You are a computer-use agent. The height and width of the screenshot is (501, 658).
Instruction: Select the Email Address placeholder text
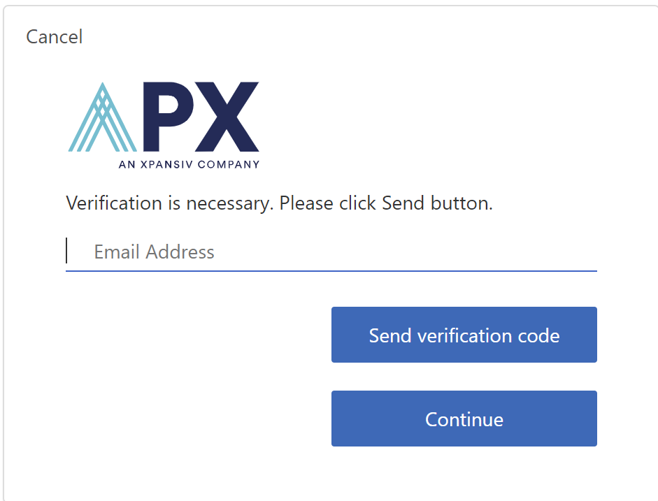click(154, 252)
